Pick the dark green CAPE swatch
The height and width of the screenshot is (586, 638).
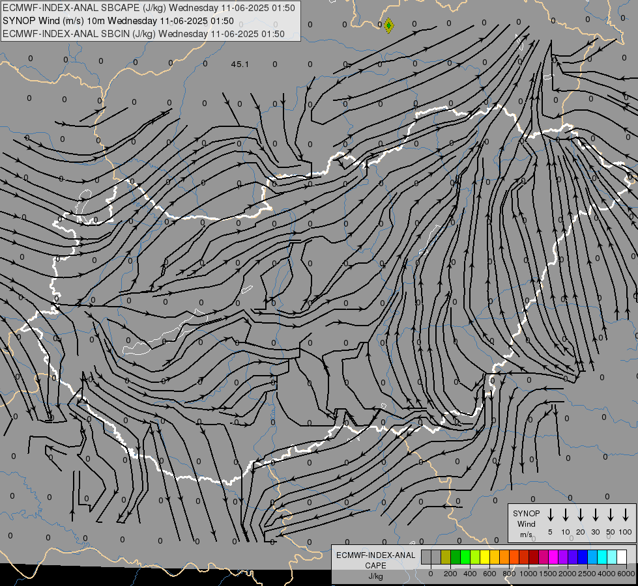(456, 557)
